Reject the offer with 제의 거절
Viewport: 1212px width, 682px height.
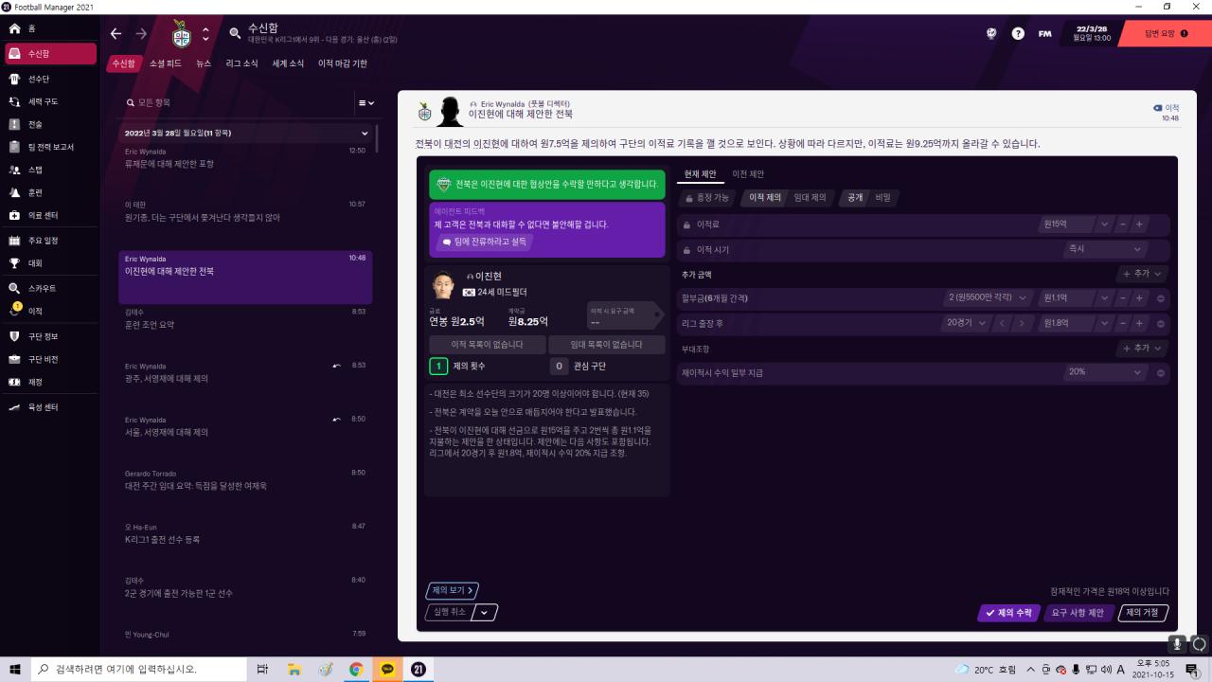[1143, 613]
